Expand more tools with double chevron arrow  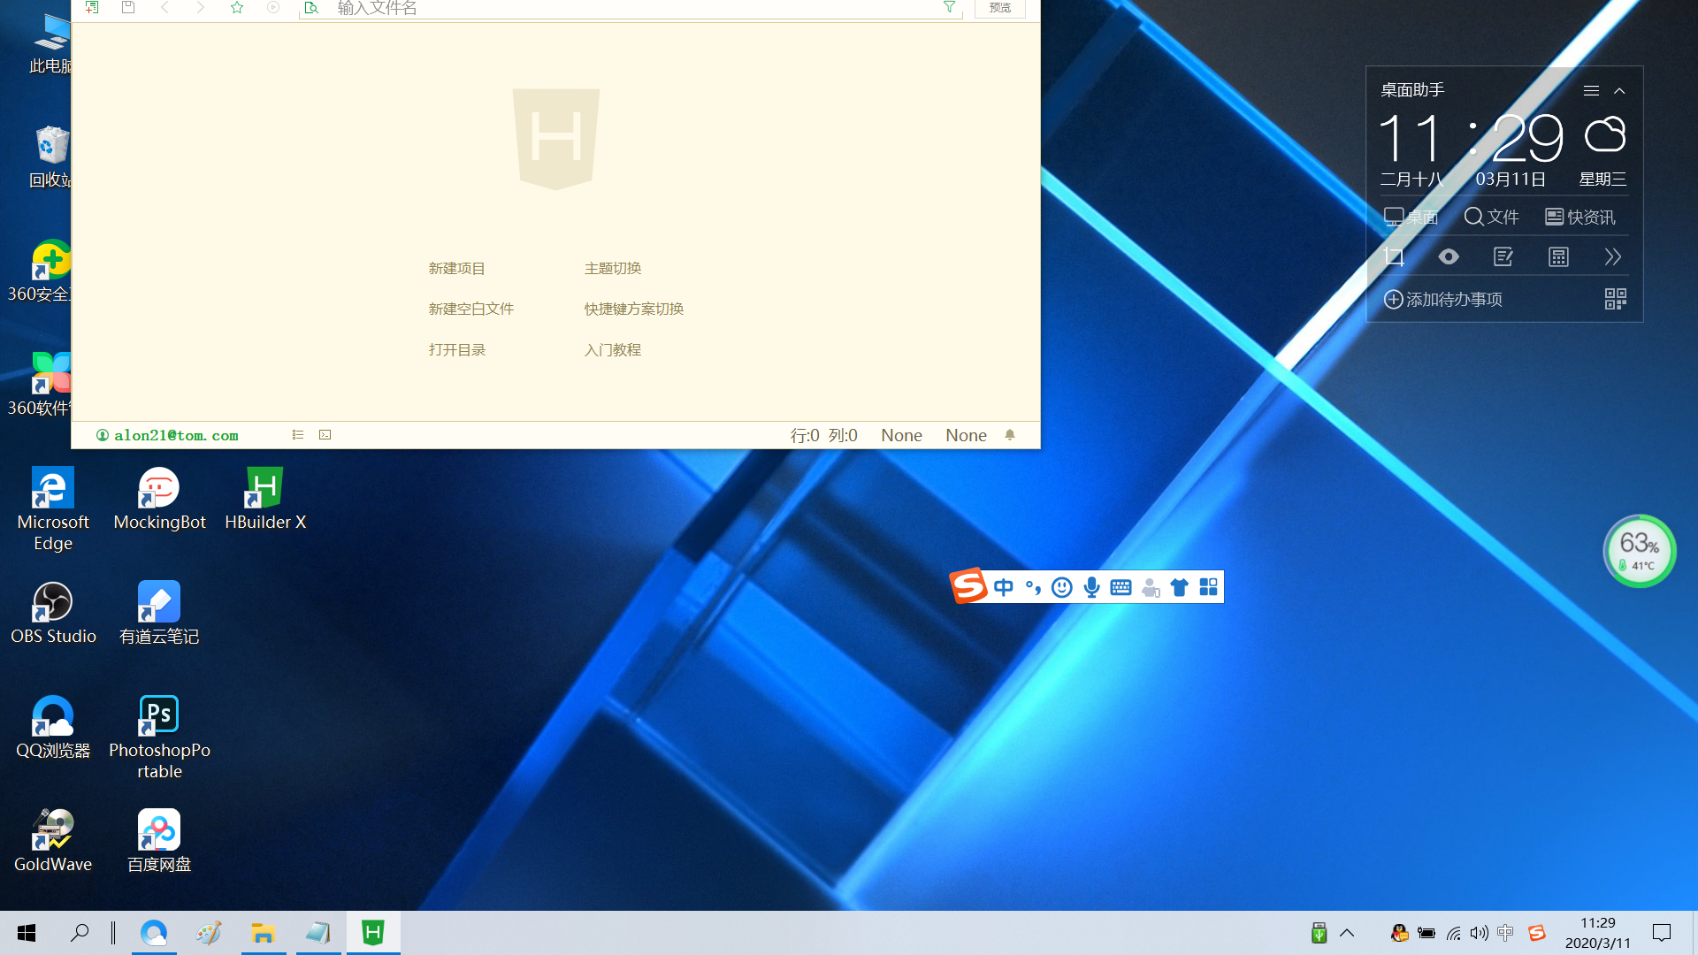[x=1612, y=257]
